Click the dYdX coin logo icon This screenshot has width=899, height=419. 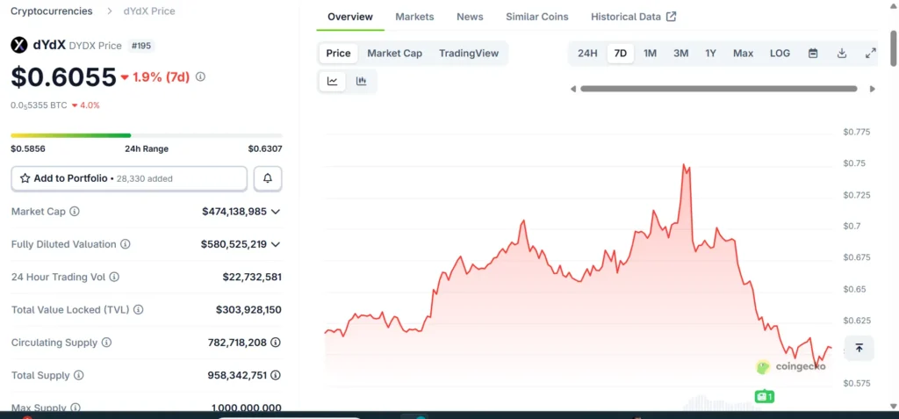click(x=19, y=46)
